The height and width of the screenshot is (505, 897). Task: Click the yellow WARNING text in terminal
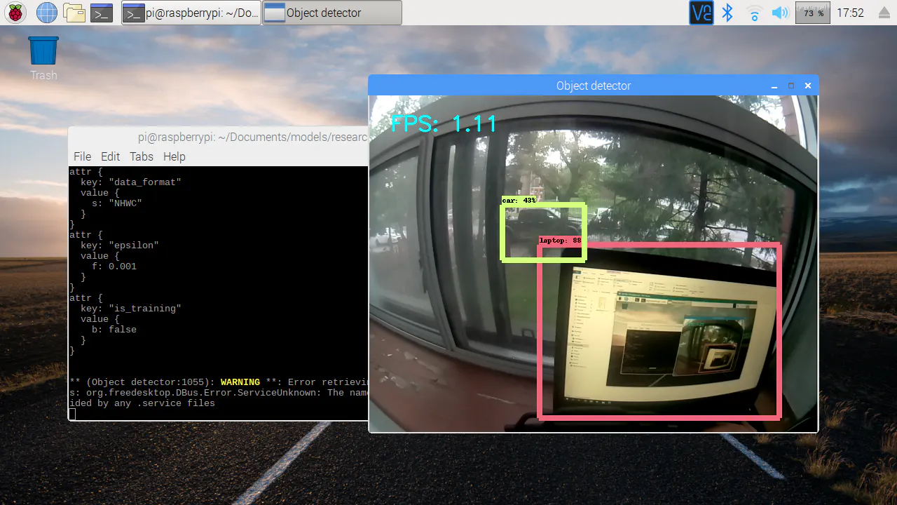coord(240,382)
